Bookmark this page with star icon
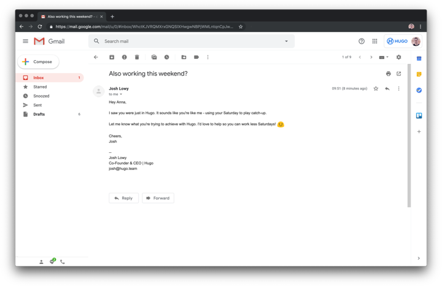 point(241,26)
